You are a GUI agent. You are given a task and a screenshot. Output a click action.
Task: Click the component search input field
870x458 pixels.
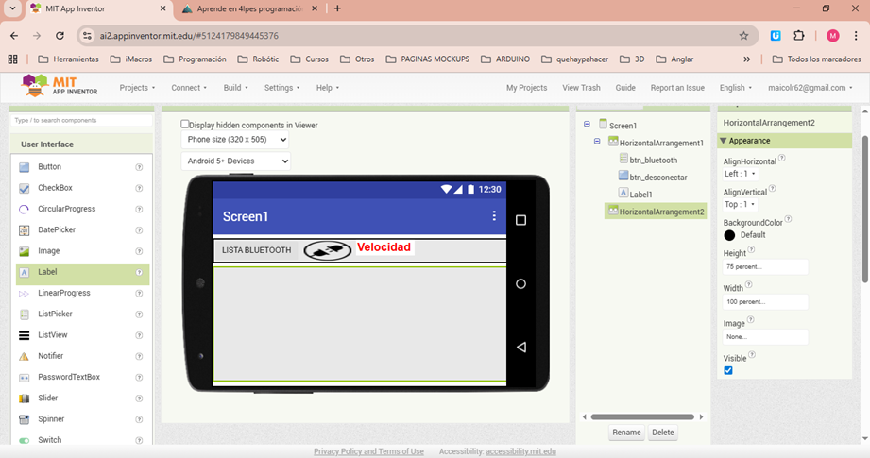81,121
